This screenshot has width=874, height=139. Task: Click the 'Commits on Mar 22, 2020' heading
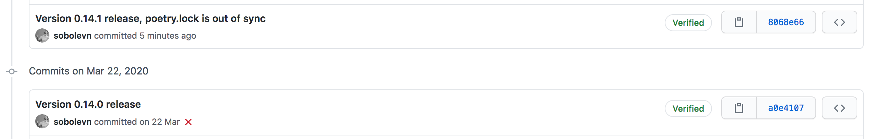[x=88, y=71]
